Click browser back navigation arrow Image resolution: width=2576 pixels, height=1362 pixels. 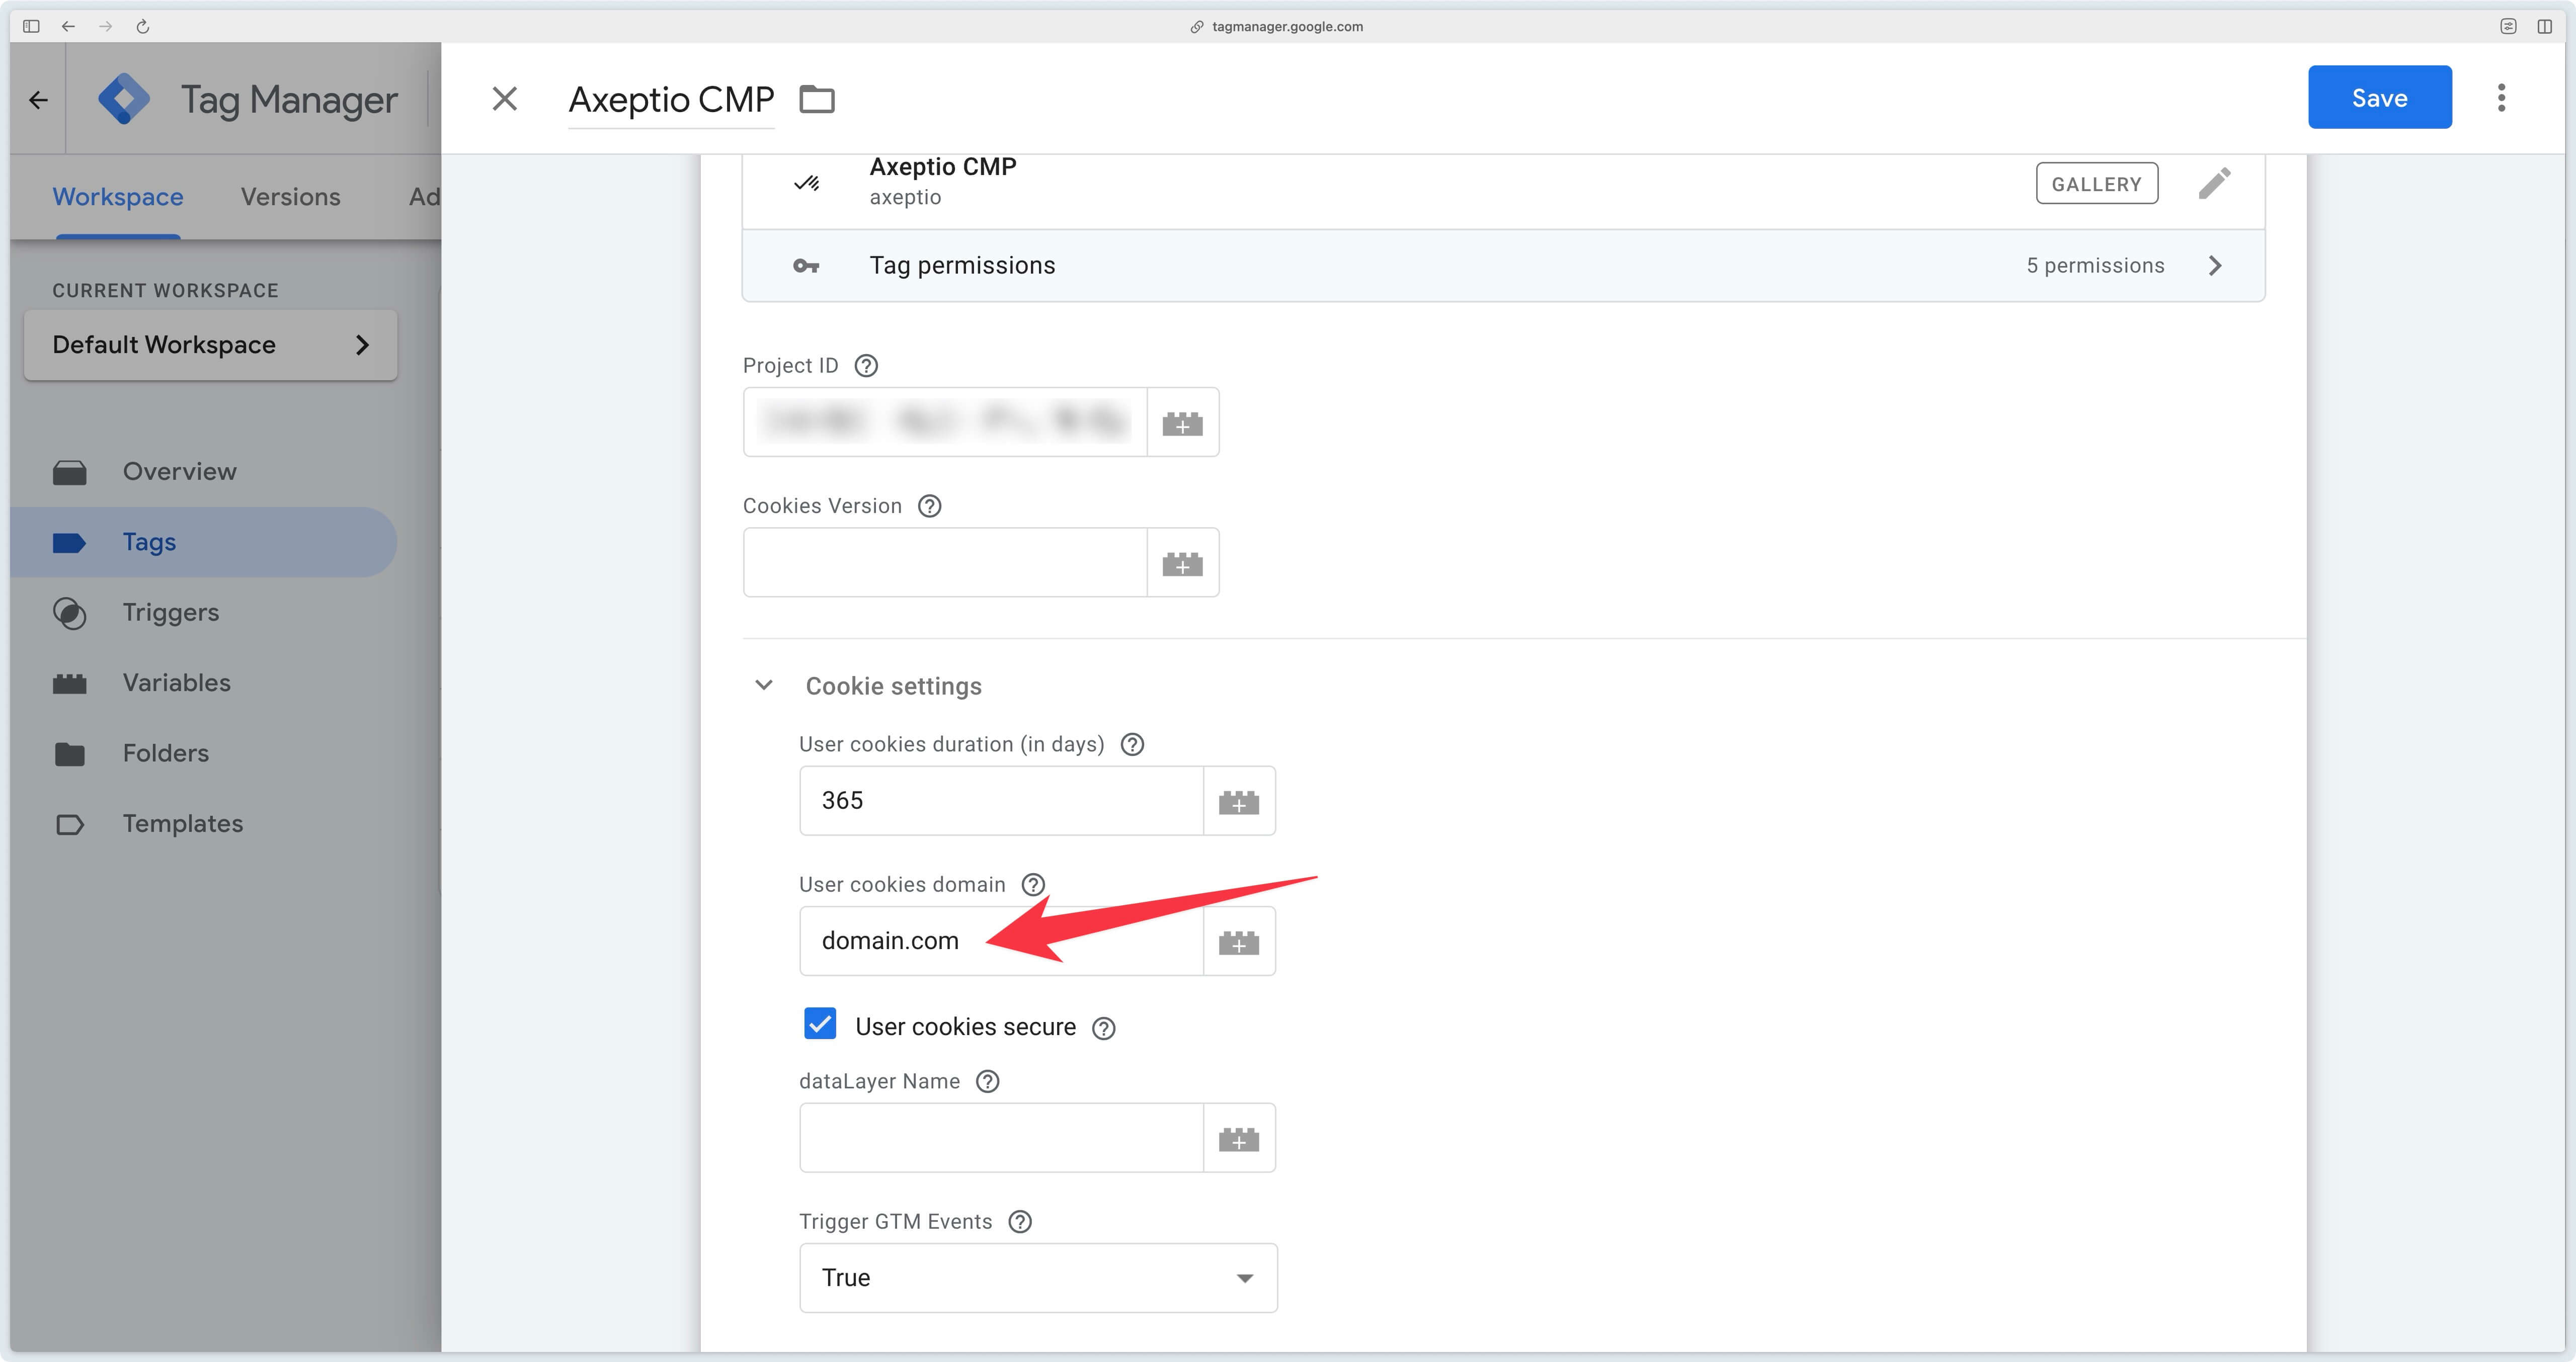point(68,26)
